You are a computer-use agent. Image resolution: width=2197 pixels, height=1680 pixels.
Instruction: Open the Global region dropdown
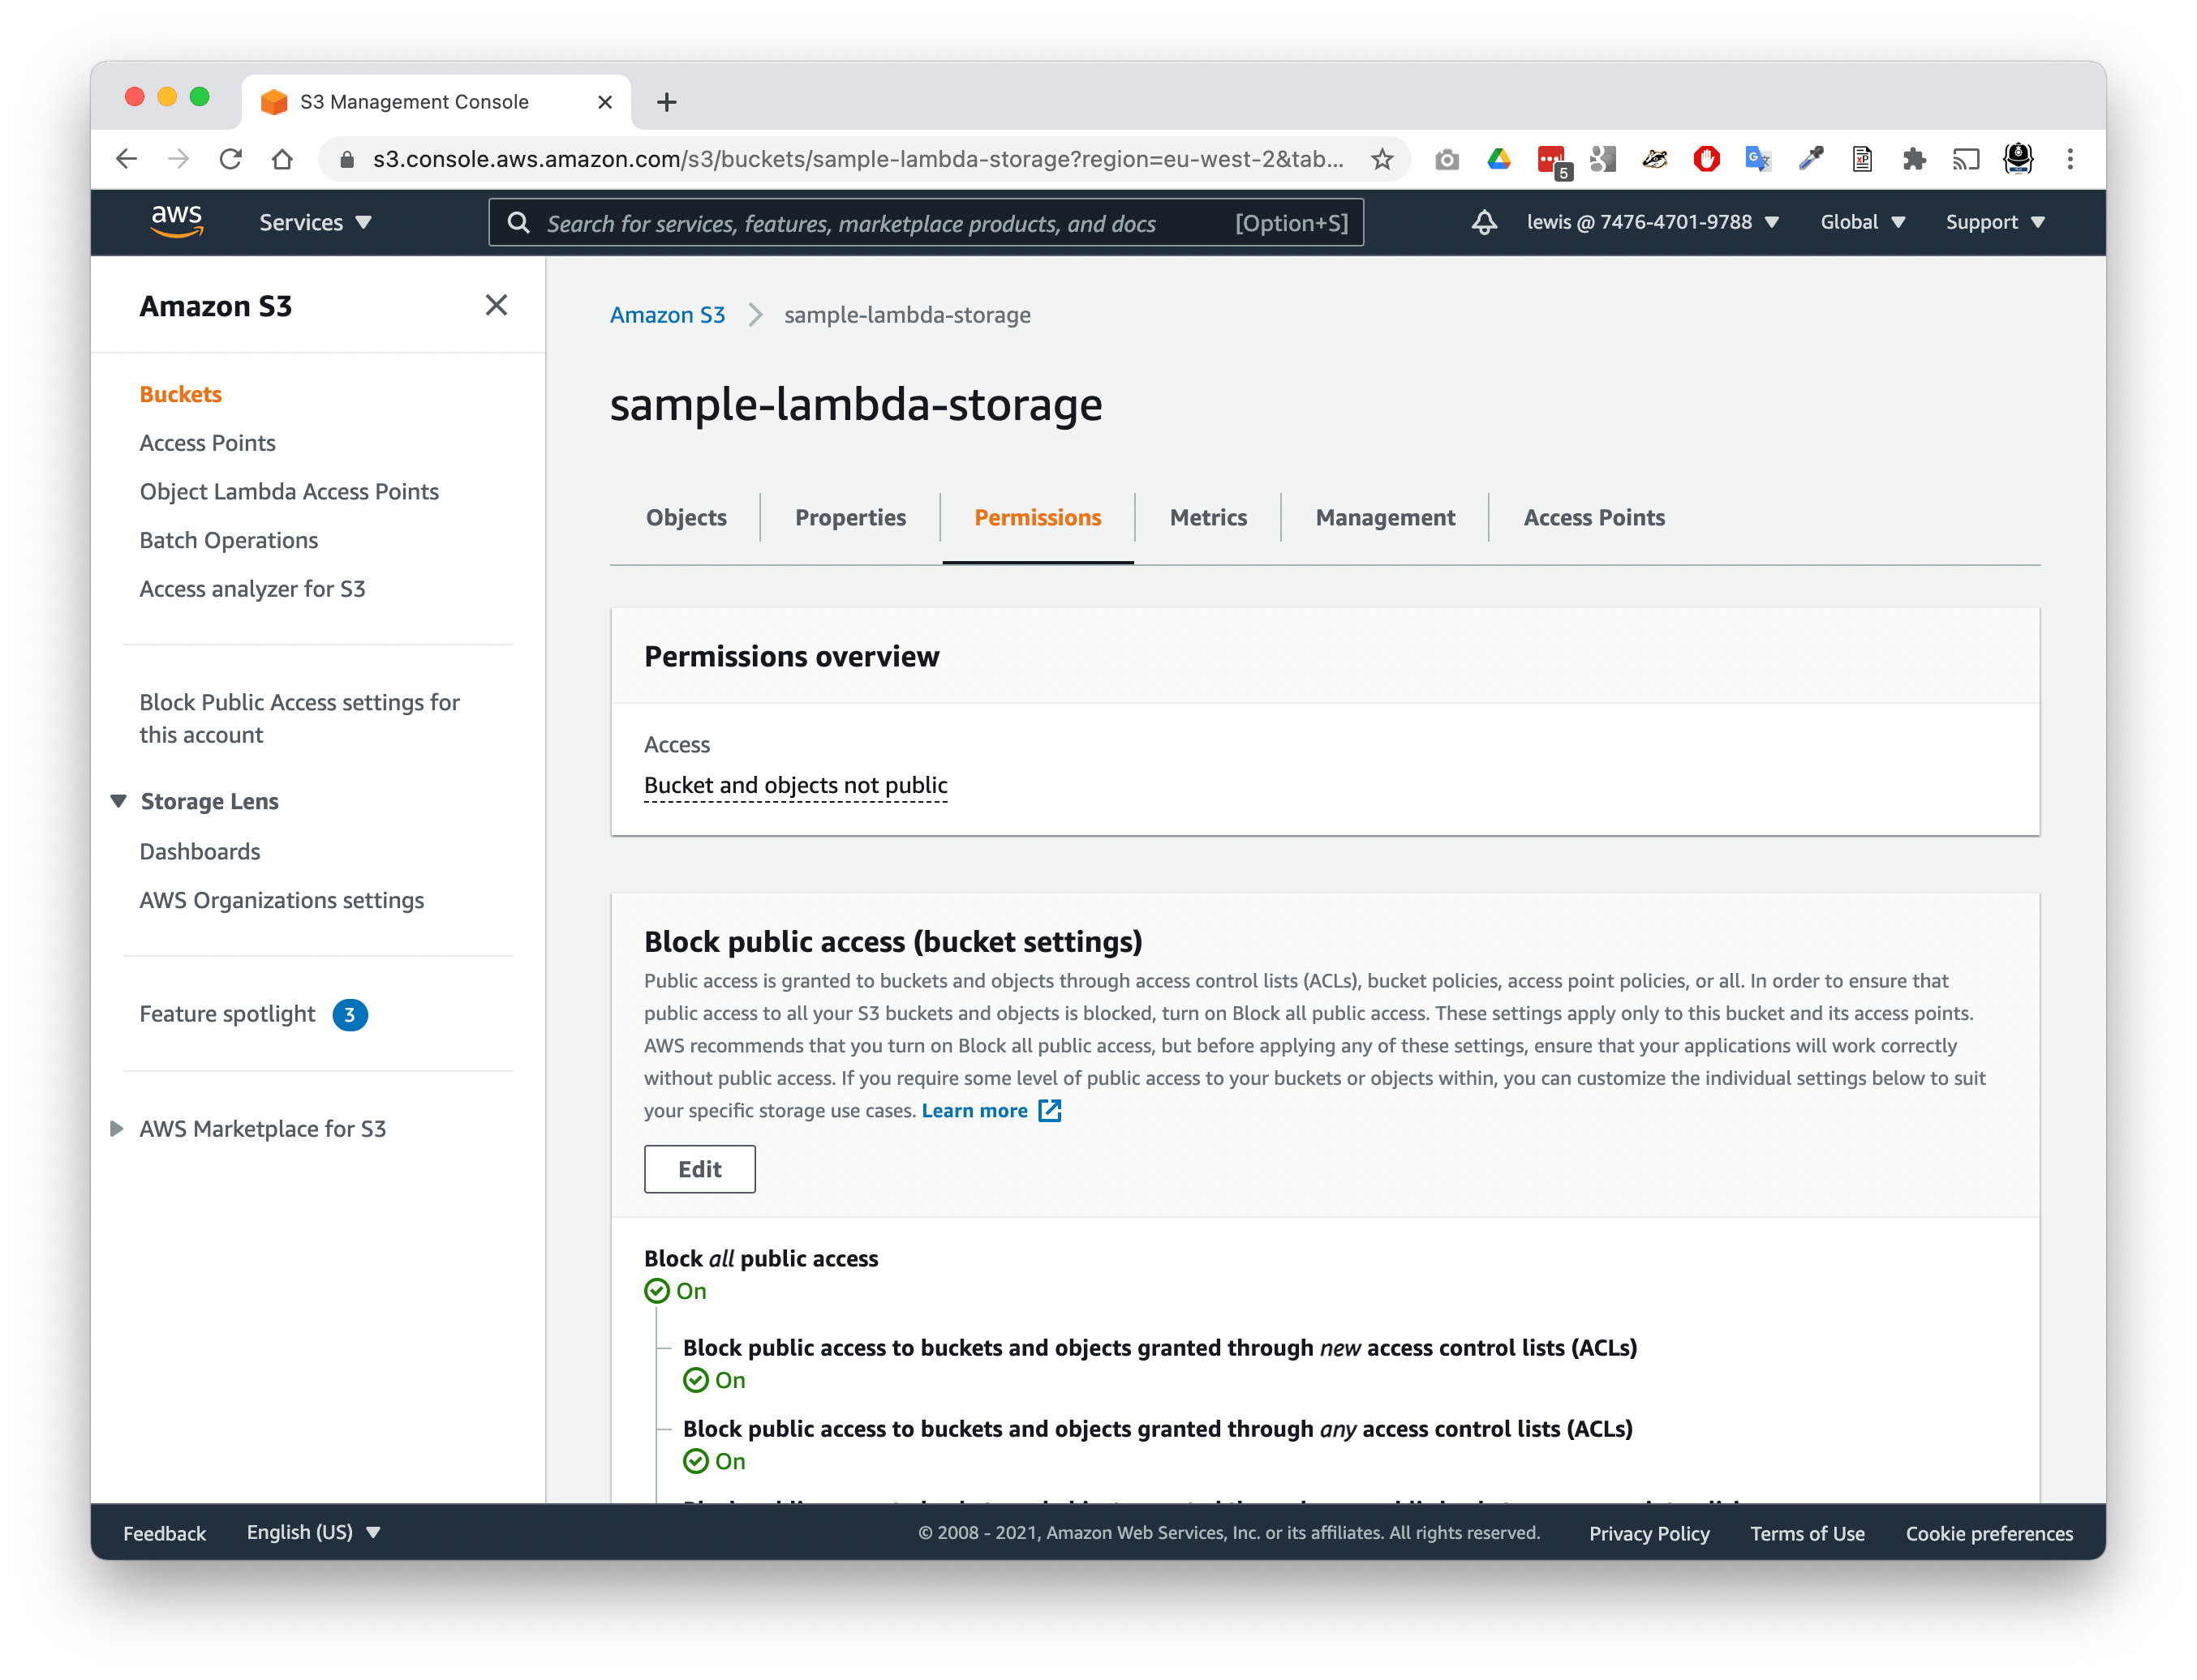tap(1862, 222)
